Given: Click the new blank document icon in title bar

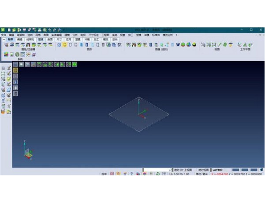Looking at the screenshot, I should (x=9, y=30).
